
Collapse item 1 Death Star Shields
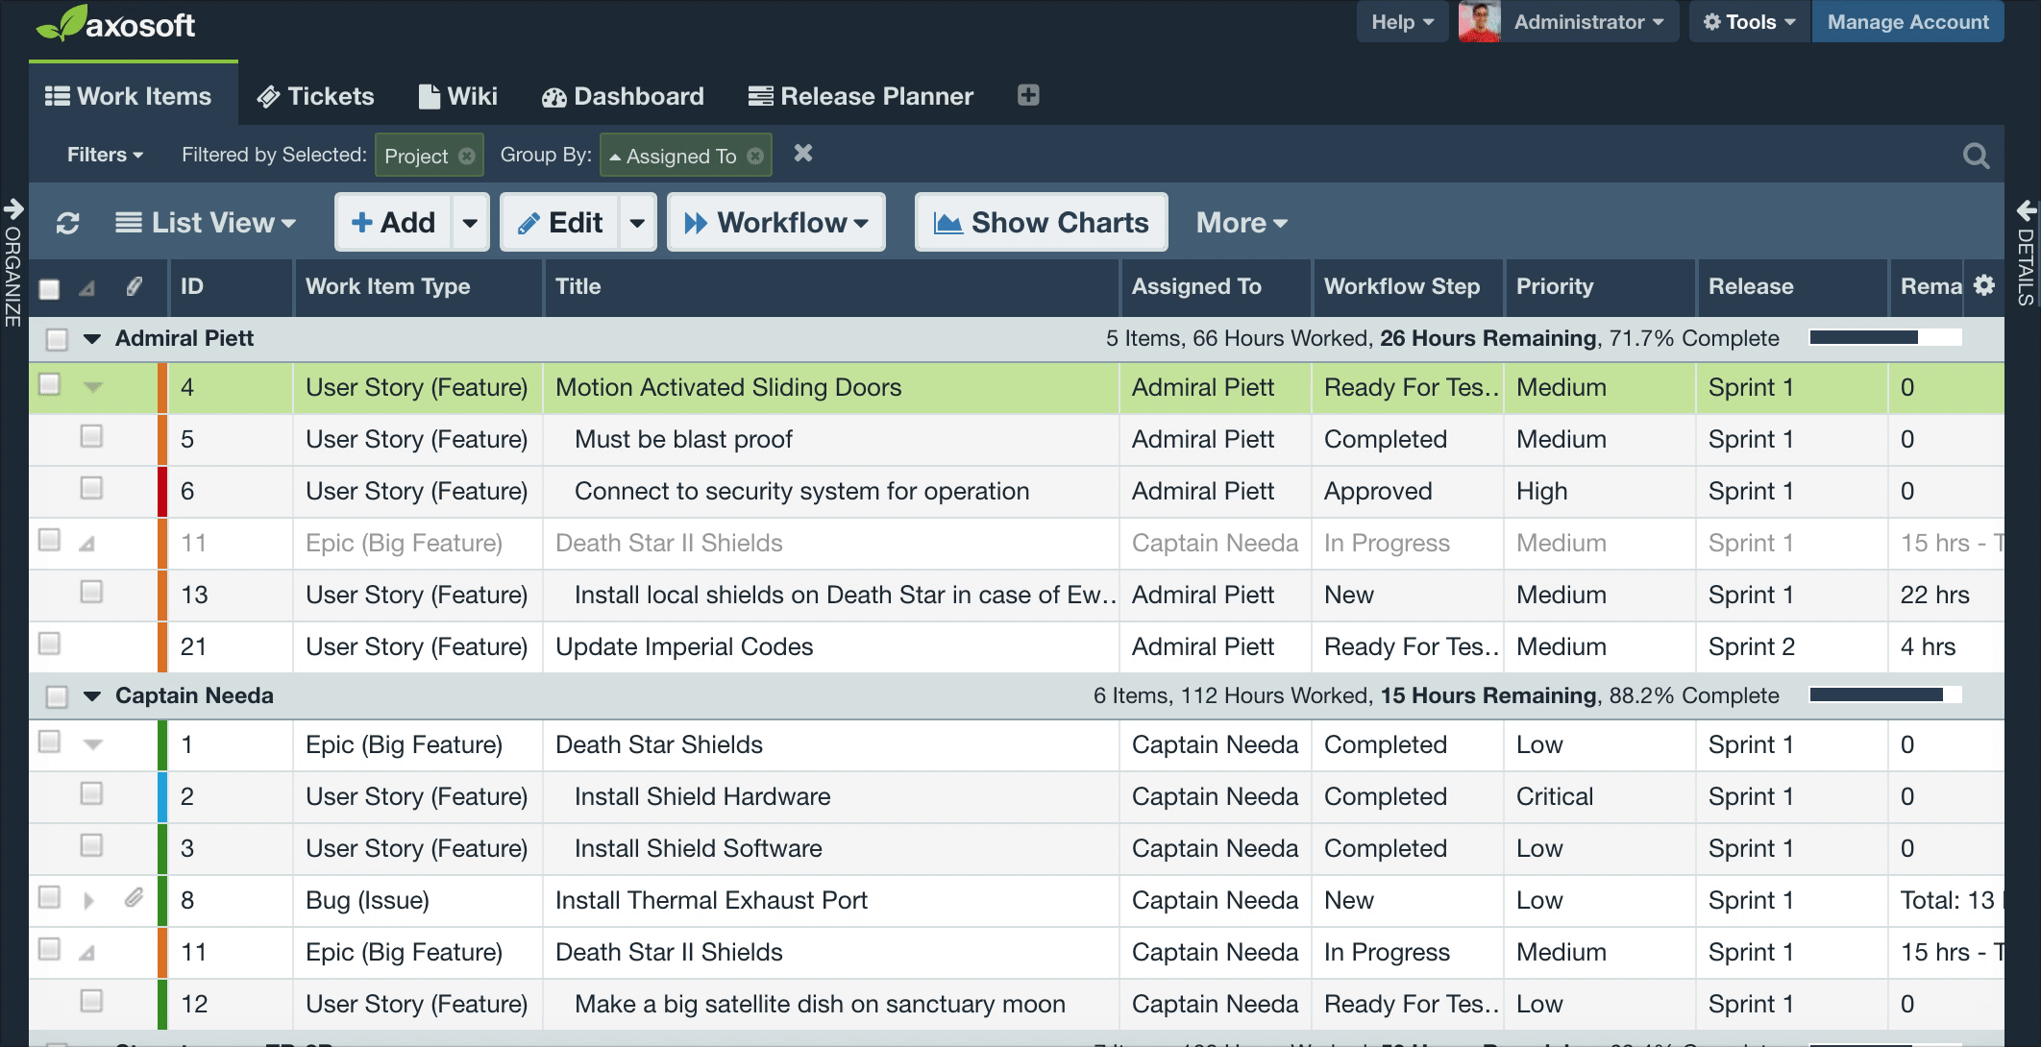(x=92, y=744)
